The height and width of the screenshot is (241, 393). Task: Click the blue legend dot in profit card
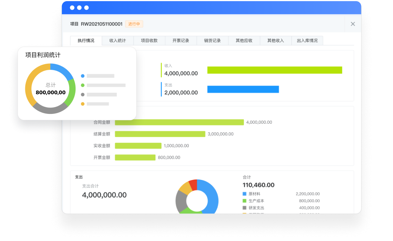coord(83,76)
